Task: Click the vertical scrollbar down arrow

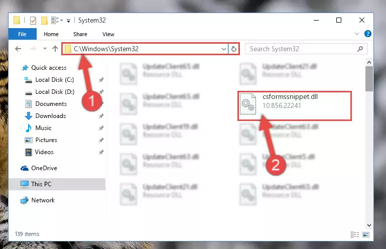Action: [369, 225]
